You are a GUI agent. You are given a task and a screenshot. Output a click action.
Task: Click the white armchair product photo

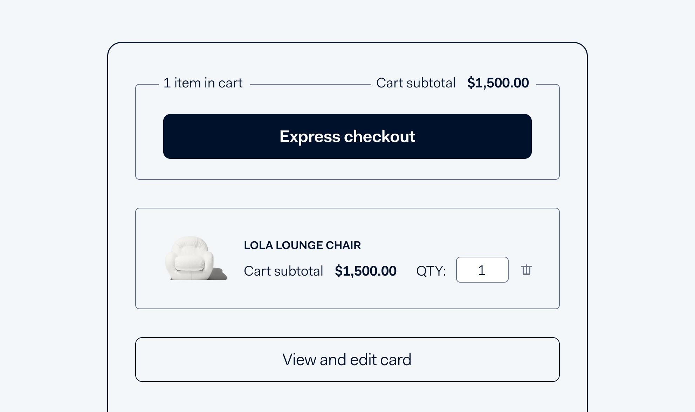pyautogui.click(x=196, y=258)
